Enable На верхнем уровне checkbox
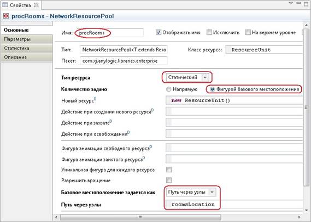The image size is (311, 222). [248, 32]
